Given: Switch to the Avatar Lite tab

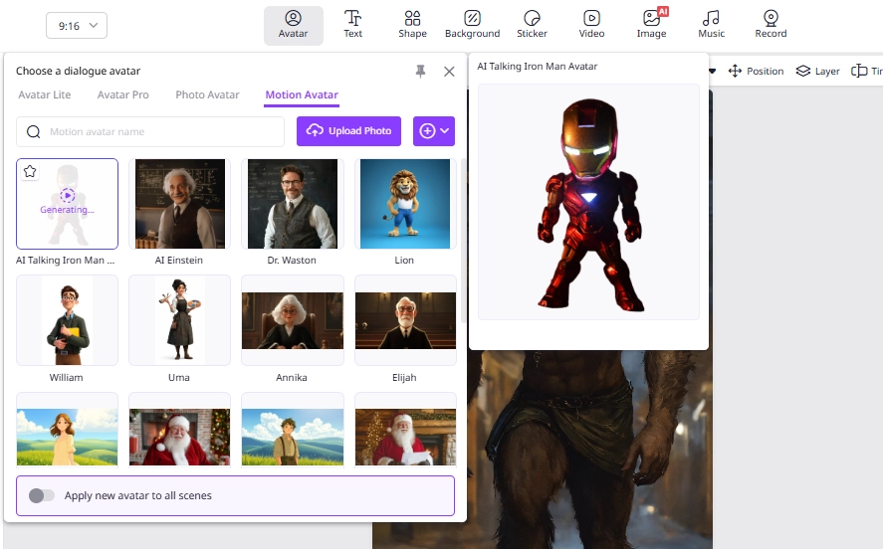Looking at the screenshot, I should (x=44, y=95).
